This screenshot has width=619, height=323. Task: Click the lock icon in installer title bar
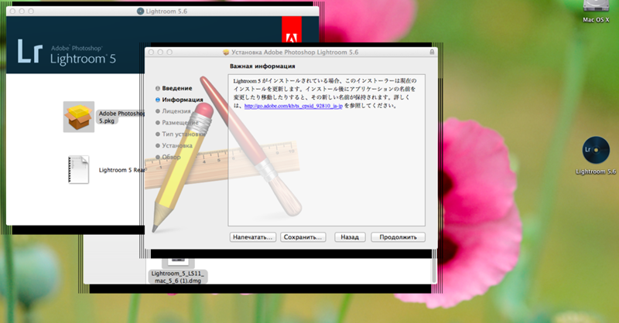coord(432,52)
